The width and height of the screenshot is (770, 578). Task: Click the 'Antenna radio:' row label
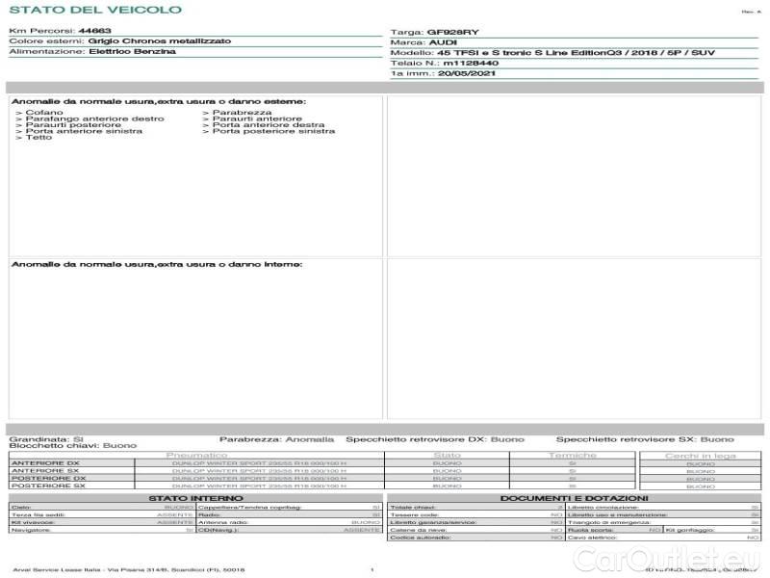coord(223,522)
